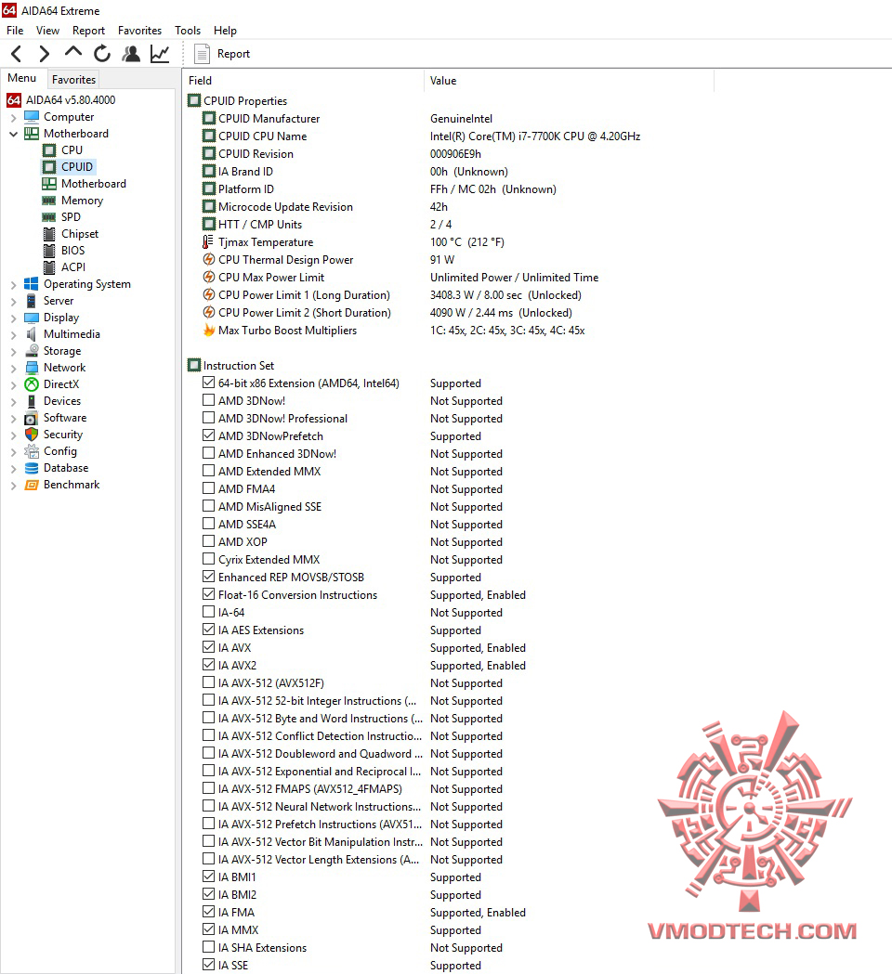This screenshot has height=974, width=892.
Task: Select the Config category icon
Action: tap(32, 451)
